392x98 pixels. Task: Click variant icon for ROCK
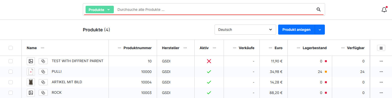click(x=43, y=93)
